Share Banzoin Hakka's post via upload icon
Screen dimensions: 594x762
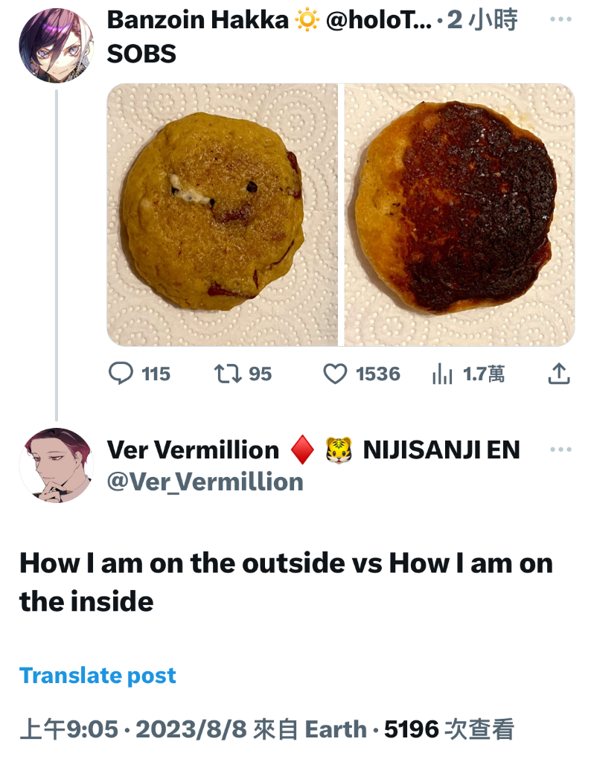click(559, 374)
